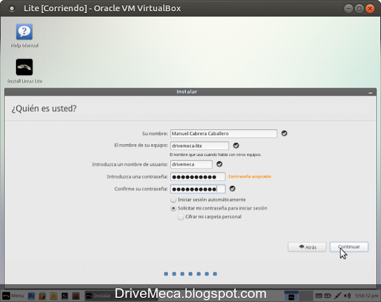Focus the computer name field drivemeca-lite

pyautogui.click(x=199, y=146)
